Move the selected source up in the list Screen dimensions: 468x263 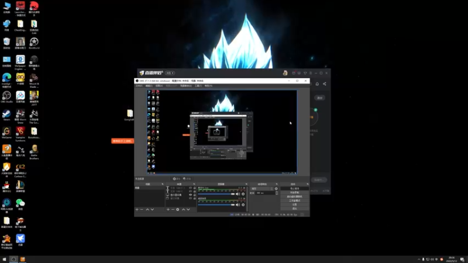point(184,209)
